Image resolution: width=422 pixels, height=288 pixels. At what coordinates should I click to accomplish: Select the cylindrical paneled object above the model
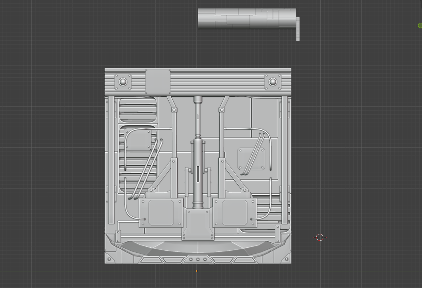(247, 19)
